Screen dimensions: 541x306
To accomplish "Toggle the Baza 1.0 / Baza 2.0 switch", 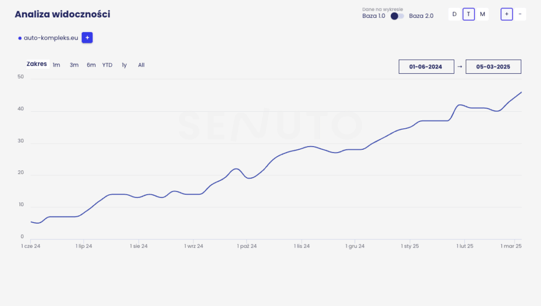I will [x=397, y=16].
